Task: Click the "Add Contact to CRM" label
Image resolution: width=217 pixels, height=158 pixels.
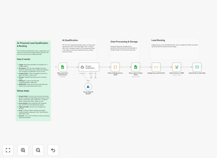Action: [177, 73]
